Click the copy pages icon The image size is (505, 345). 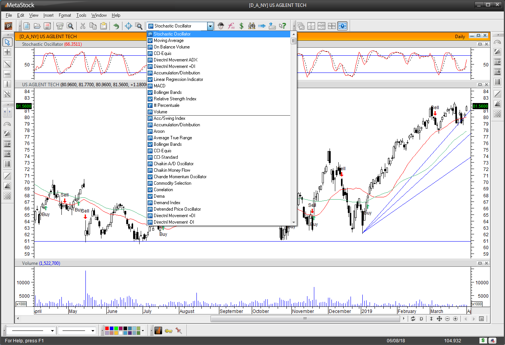click(x=93, y=26)
